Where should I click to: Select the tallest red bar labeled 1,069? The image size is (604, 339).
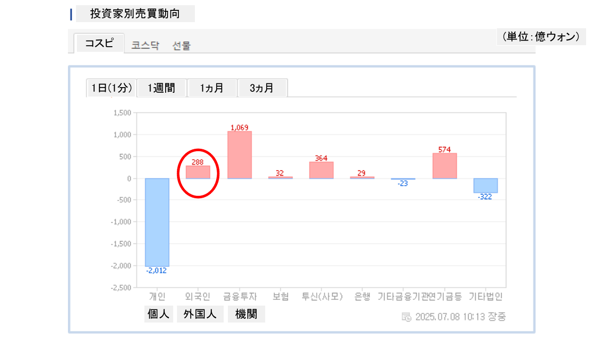[239, 155]
